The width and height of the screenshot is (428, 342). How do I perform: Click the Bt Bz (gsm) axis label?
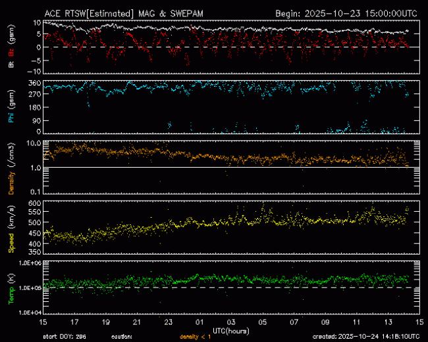click(x=11, y=49)
